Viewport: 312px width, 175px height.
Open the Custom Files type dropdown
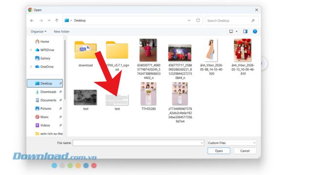232,143
